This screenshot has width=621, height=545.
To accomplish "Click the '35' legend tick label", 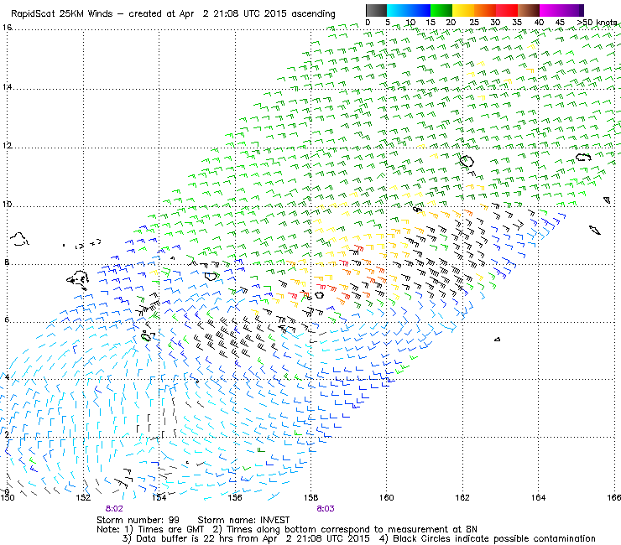I will tap(517, 23).
